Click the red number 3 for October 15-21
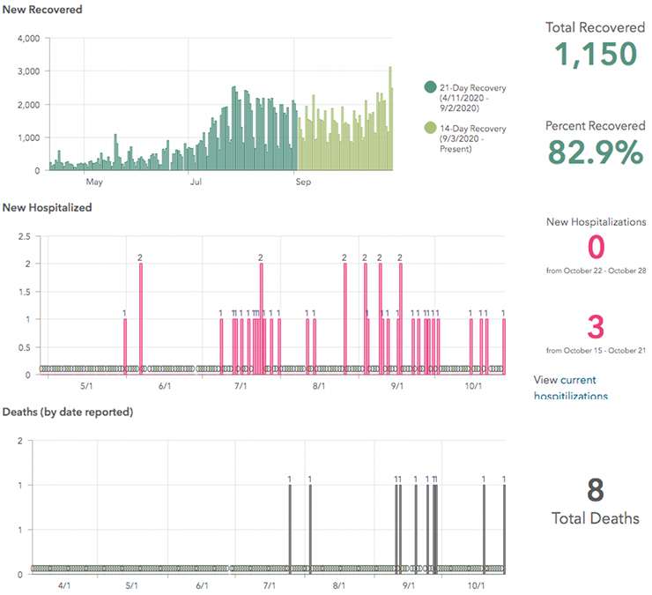 pos(595,327)
